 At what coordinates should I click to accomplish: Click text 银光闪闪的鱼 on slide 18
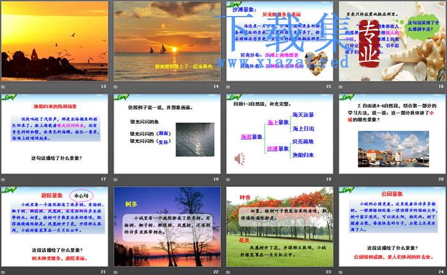[x=144, y=122]
